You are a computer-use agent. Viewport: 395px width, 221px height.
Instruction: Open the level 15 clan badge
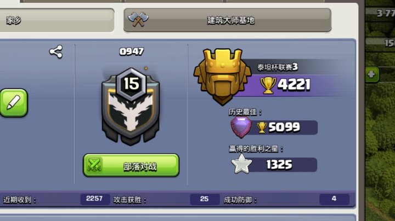[131, 107]
